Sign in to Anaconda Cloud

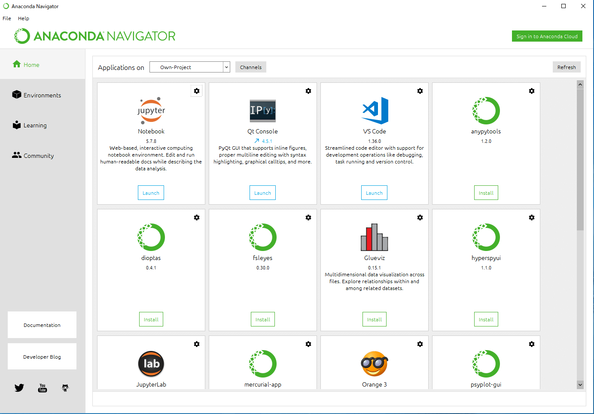pos(547,36)
